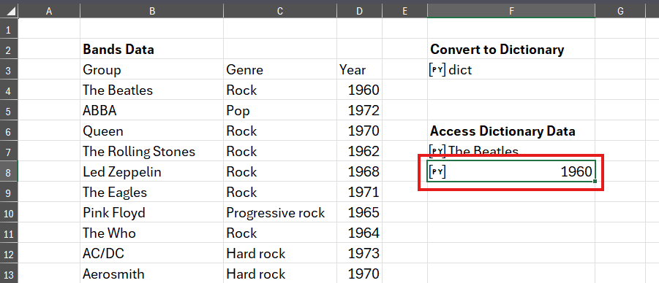Click the PY icon next to 1960 result
The width and height of the screenshot is (659, 283).
coord(437,172)
